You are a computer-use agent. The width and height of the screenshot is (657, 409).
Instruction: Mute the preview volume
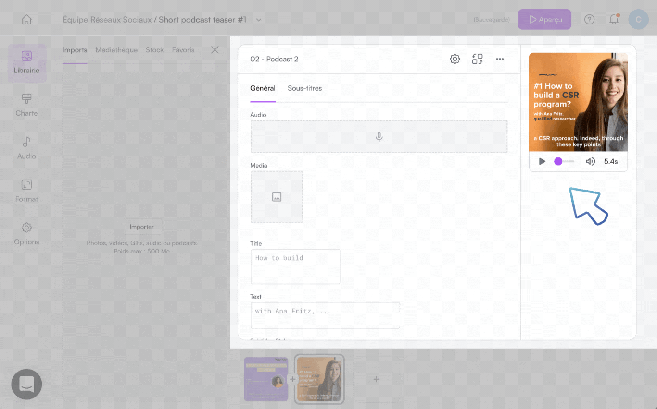[590, 161]
